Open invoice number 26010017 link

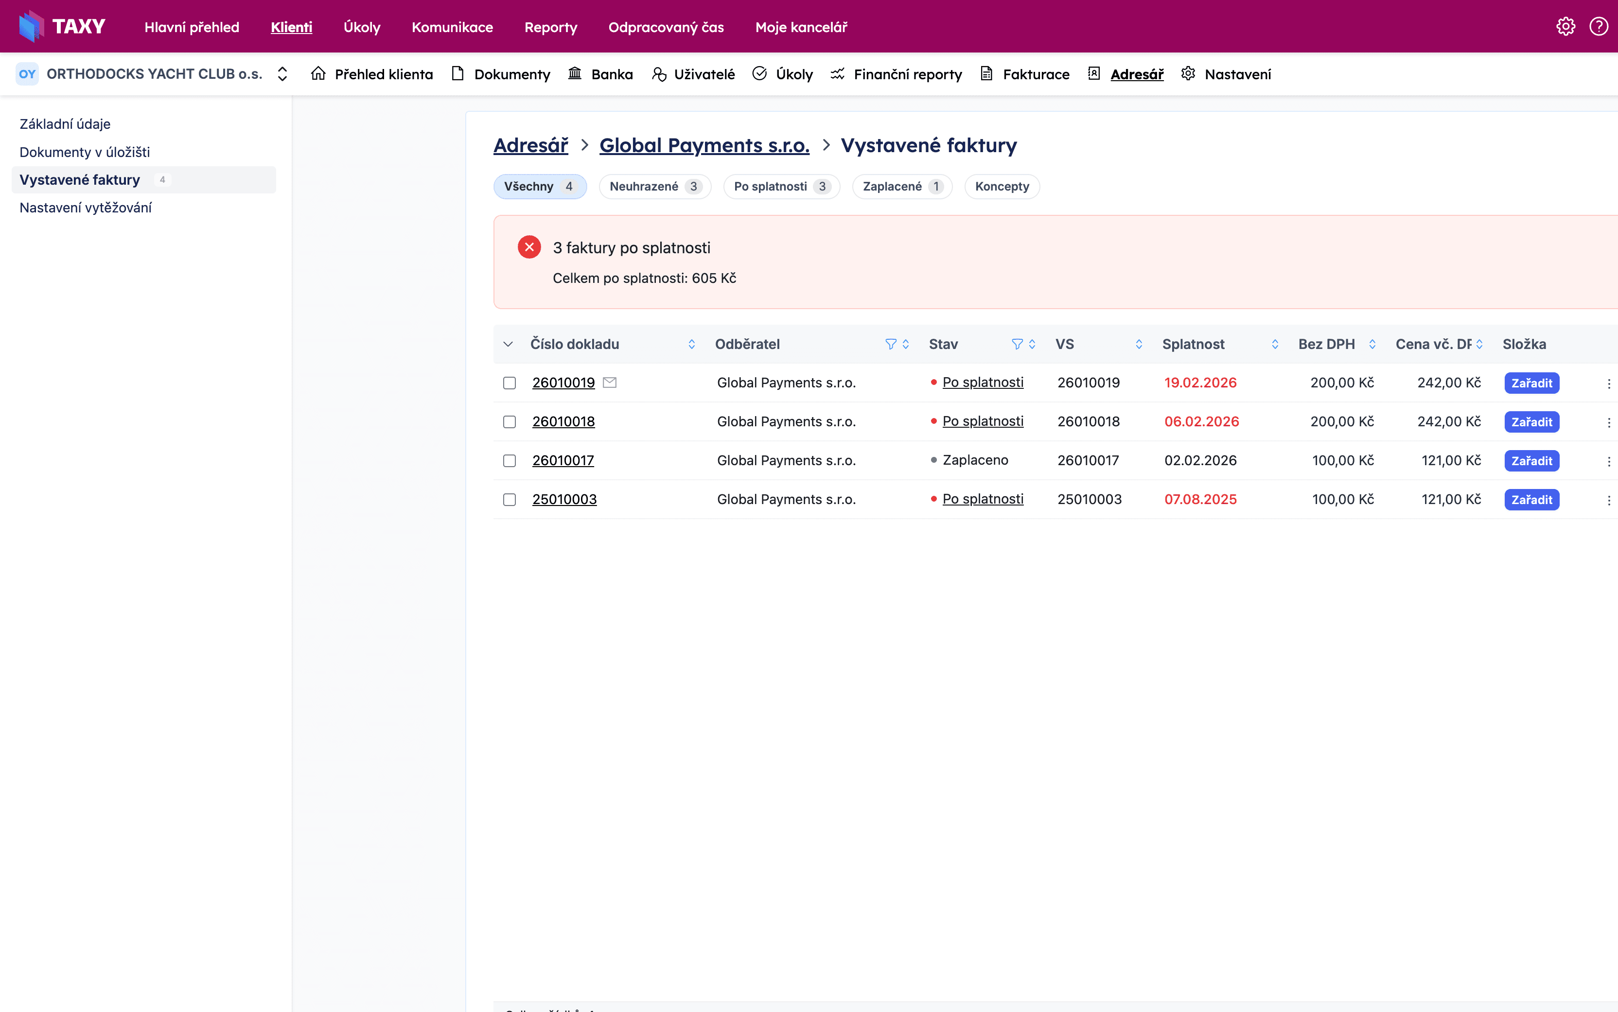[x=563, y=460]
